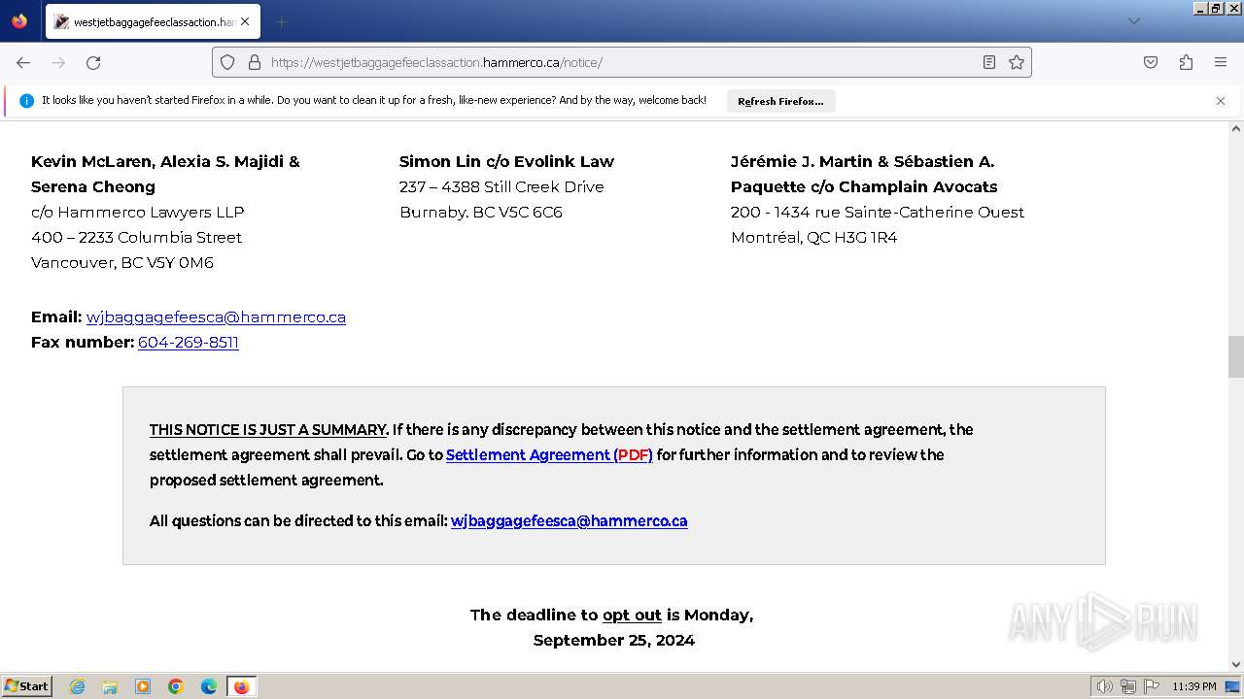This screenshot has height=699, width=1244.
Task: Open media player taskbar icon
Action: pyautogui.click(x=143, y=686)
